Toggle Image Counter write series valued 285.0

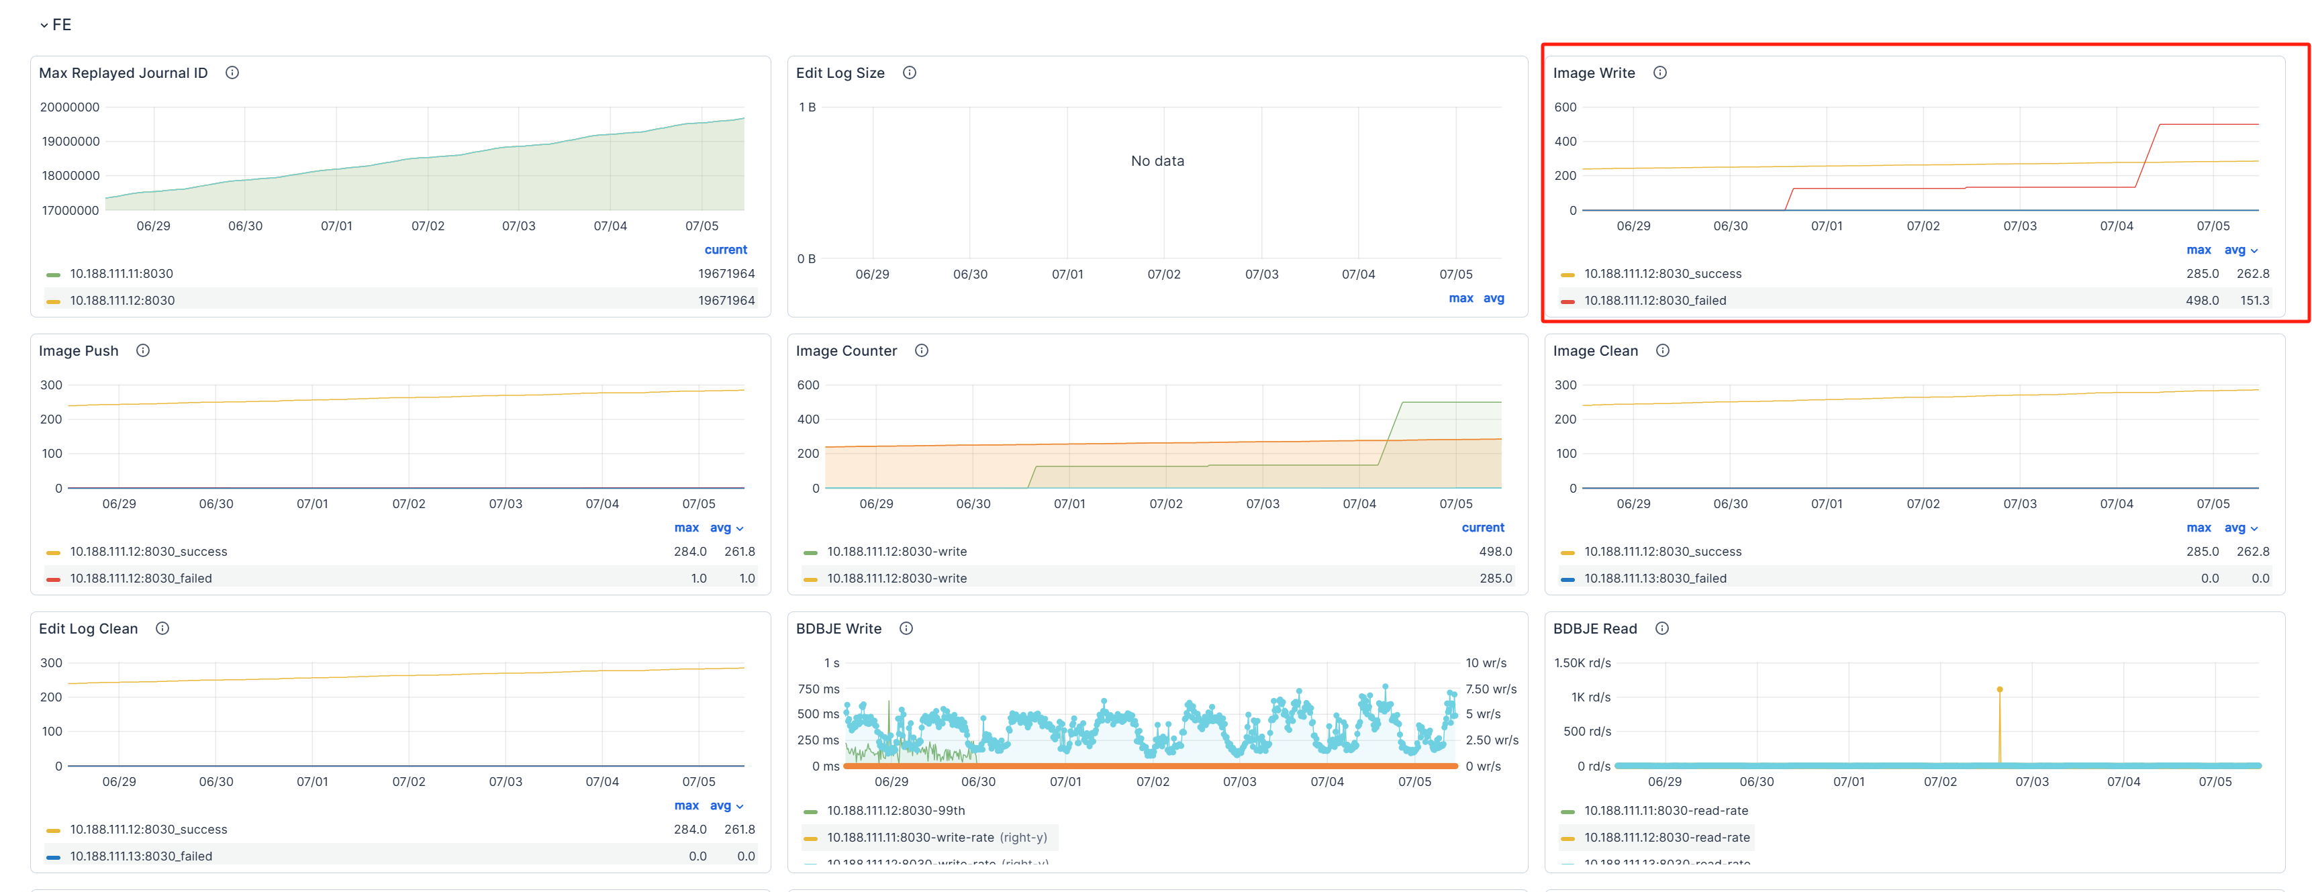897,578
